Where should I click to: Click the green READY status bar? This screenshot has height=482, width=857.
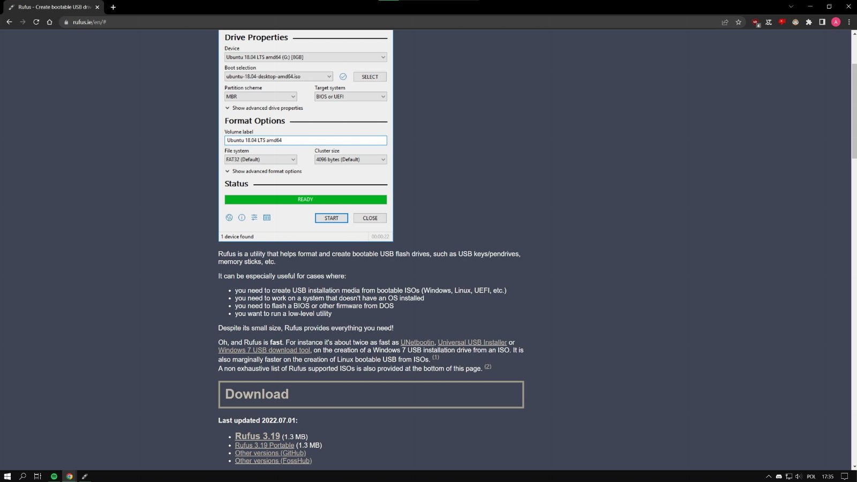305,199
